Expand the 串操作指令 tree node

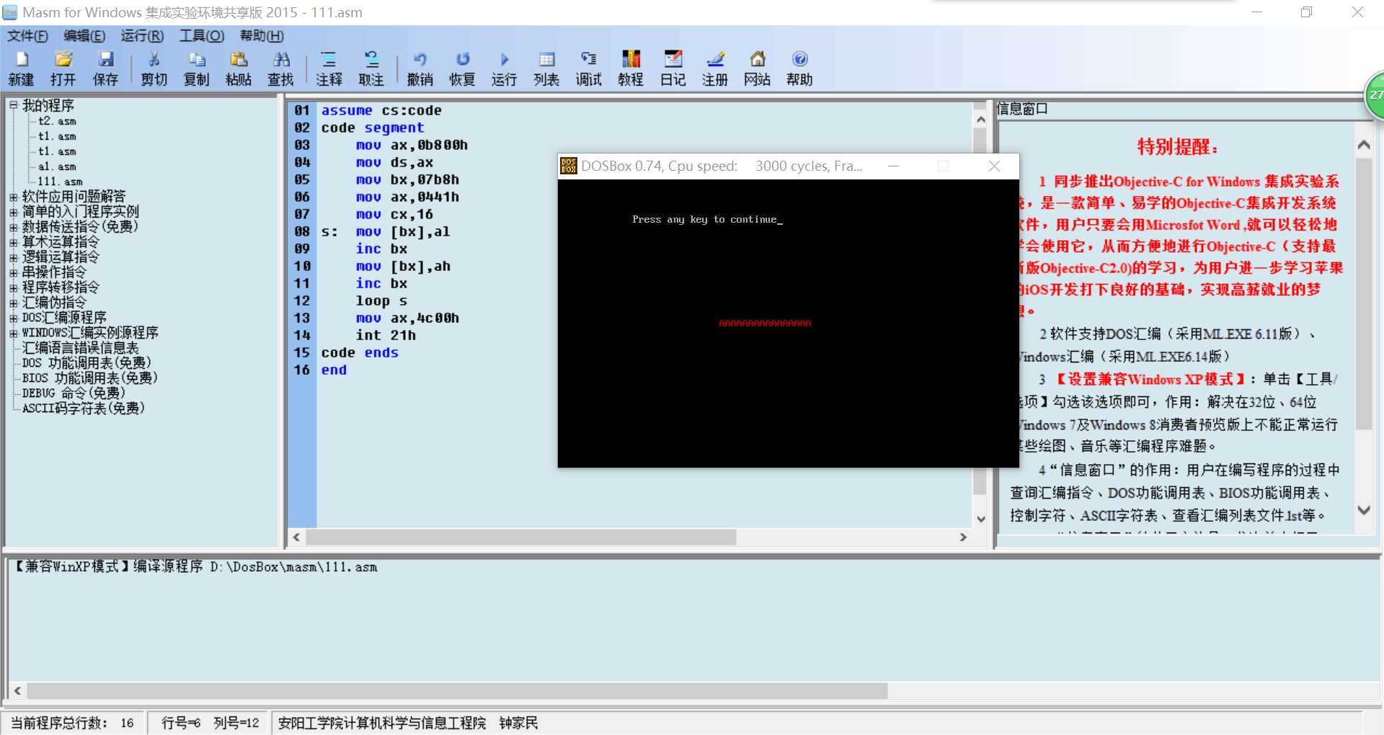point(13,272)
